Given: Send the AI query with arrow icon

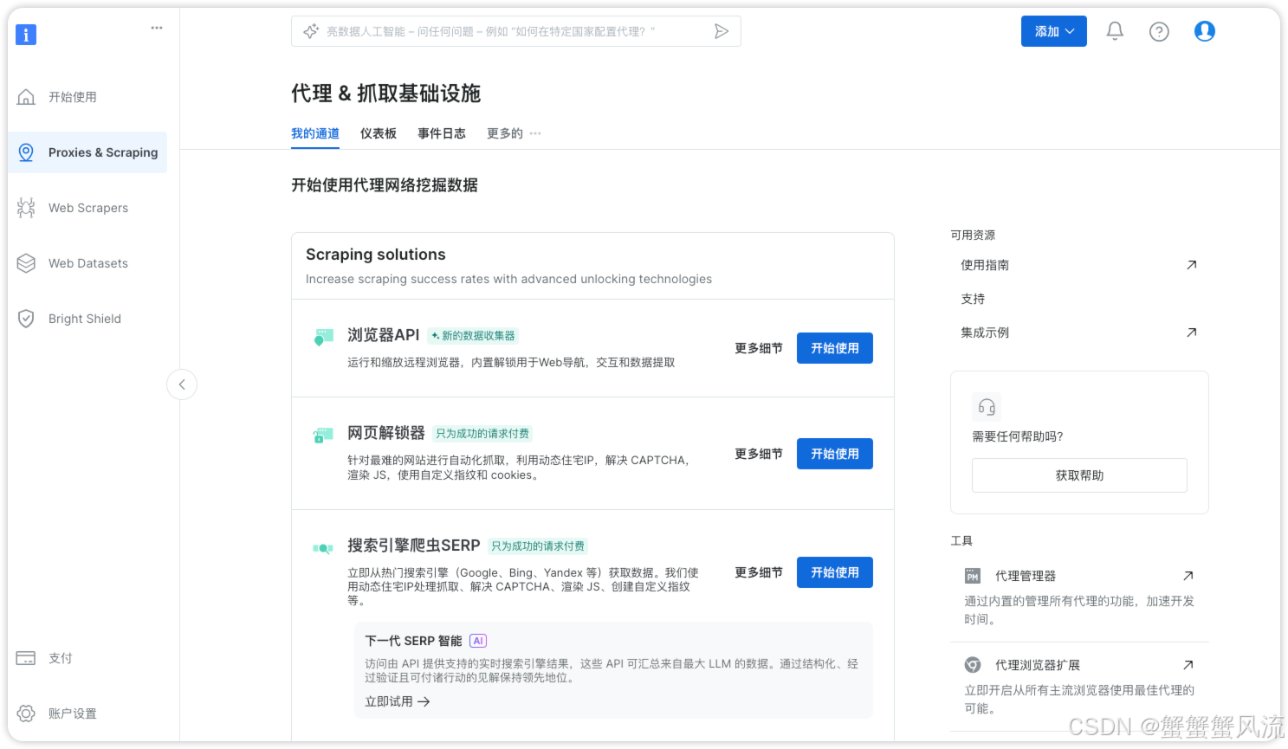Looking at the screenshot, I should click(x=721, y=31).
